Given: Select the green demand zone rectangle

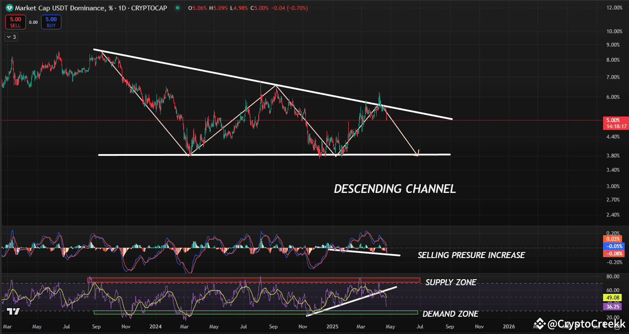Looking at the screenshot, I should pos(255,312).
